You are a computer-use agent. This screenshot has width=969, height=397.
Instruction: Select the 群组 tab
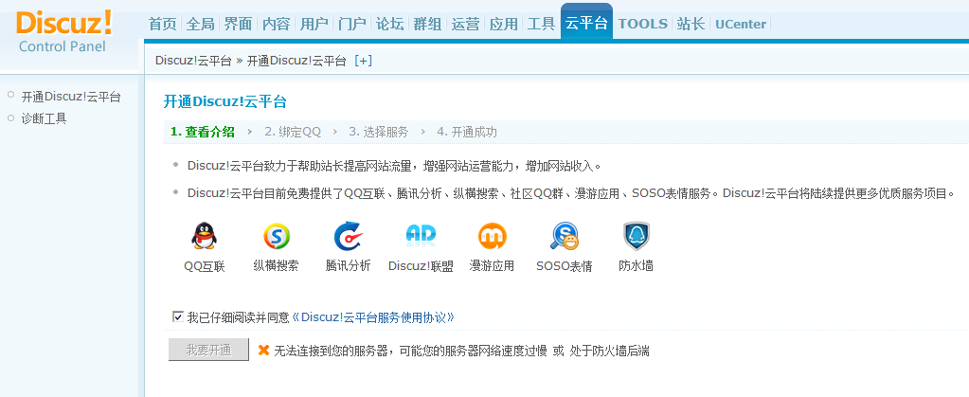click(427, 24)
